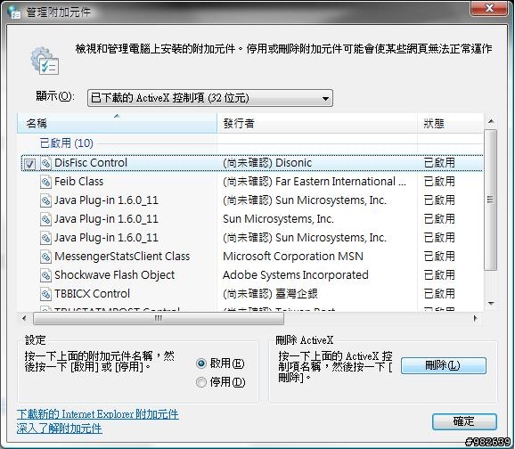Click the horizontal scrollbar right arrow
Screen dimensions: 515x449
point(475,318)
